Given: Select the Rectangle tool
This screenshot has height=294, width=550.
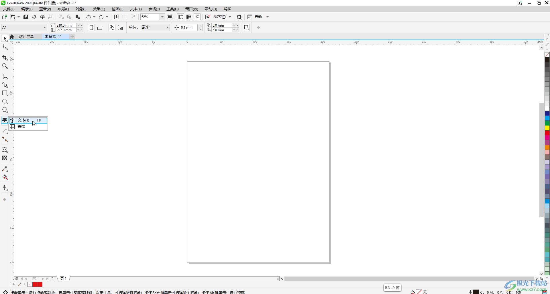Looking at the screenshot, I should click(5, 93).
